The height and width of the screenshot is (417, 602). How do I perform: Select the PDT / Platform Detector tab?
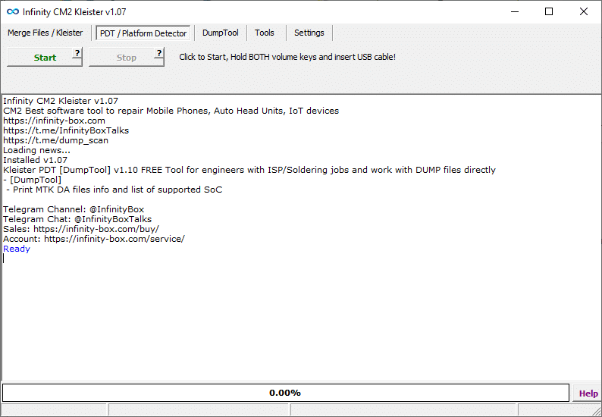tap(143, 33)
